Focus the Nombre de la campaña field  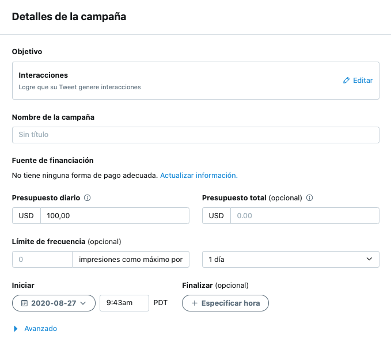coord(195,135)
